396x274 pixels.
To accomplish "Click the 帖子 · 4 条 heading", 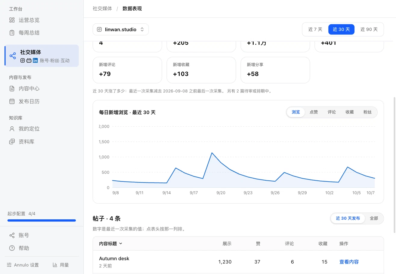I will point(107,218).
